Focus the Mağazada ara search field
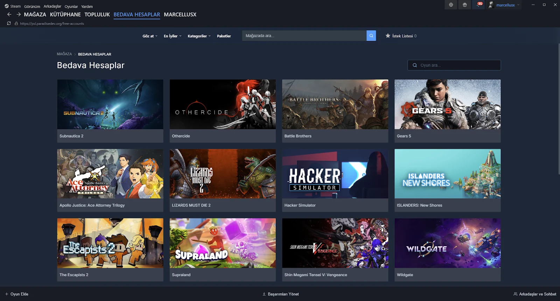Screen dimensions: 560x301 304,36
